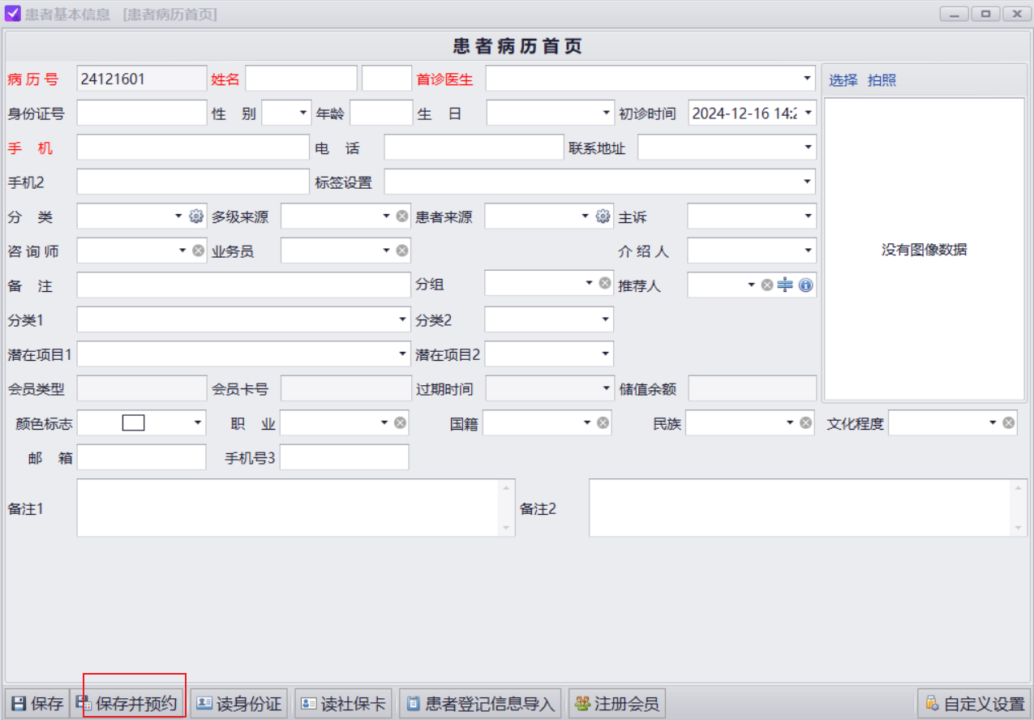Clear the 职业 field with its X icon

click(x=400, y=422)
